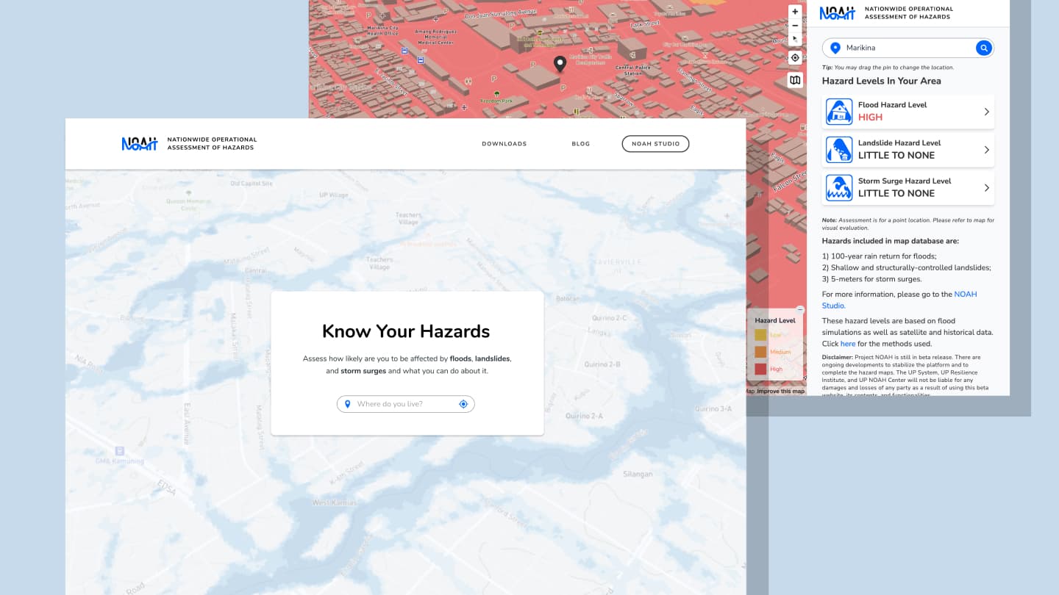The image size is (1059, 595).
Task: Open the Blog menu item
Action: tap(581, 144)
